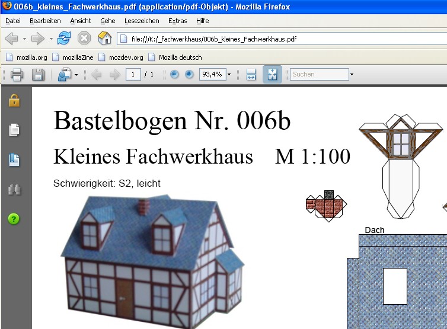Viewport: 447px width, 329px height.
Task: Open the Extras menu
Action: pos(178,21)
